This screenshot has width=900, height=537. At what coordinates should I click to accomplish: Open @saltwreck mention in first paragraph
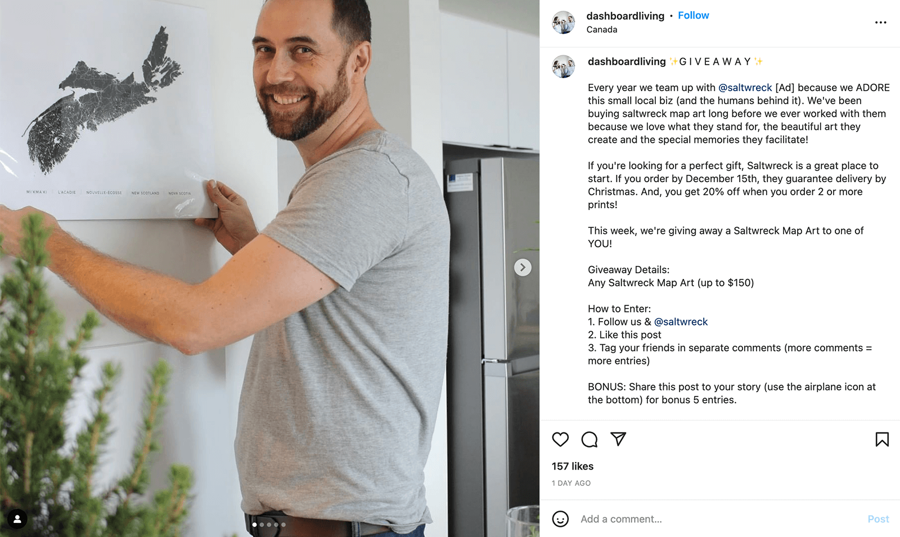(x=745, y=88)
